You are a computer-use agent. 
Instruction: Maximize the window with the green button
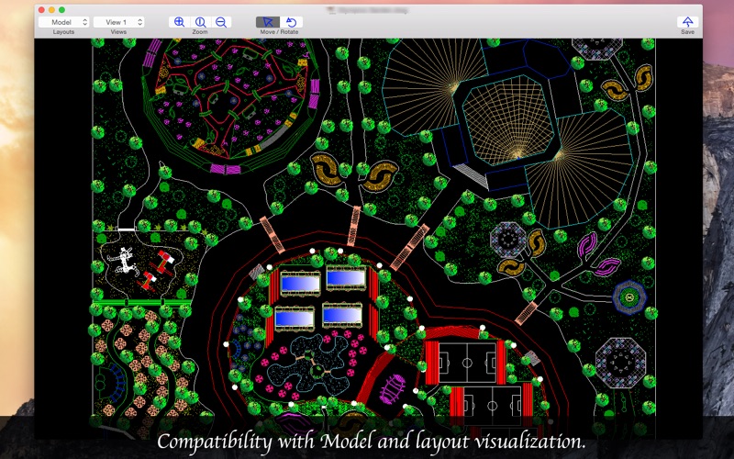click(61, 9)
